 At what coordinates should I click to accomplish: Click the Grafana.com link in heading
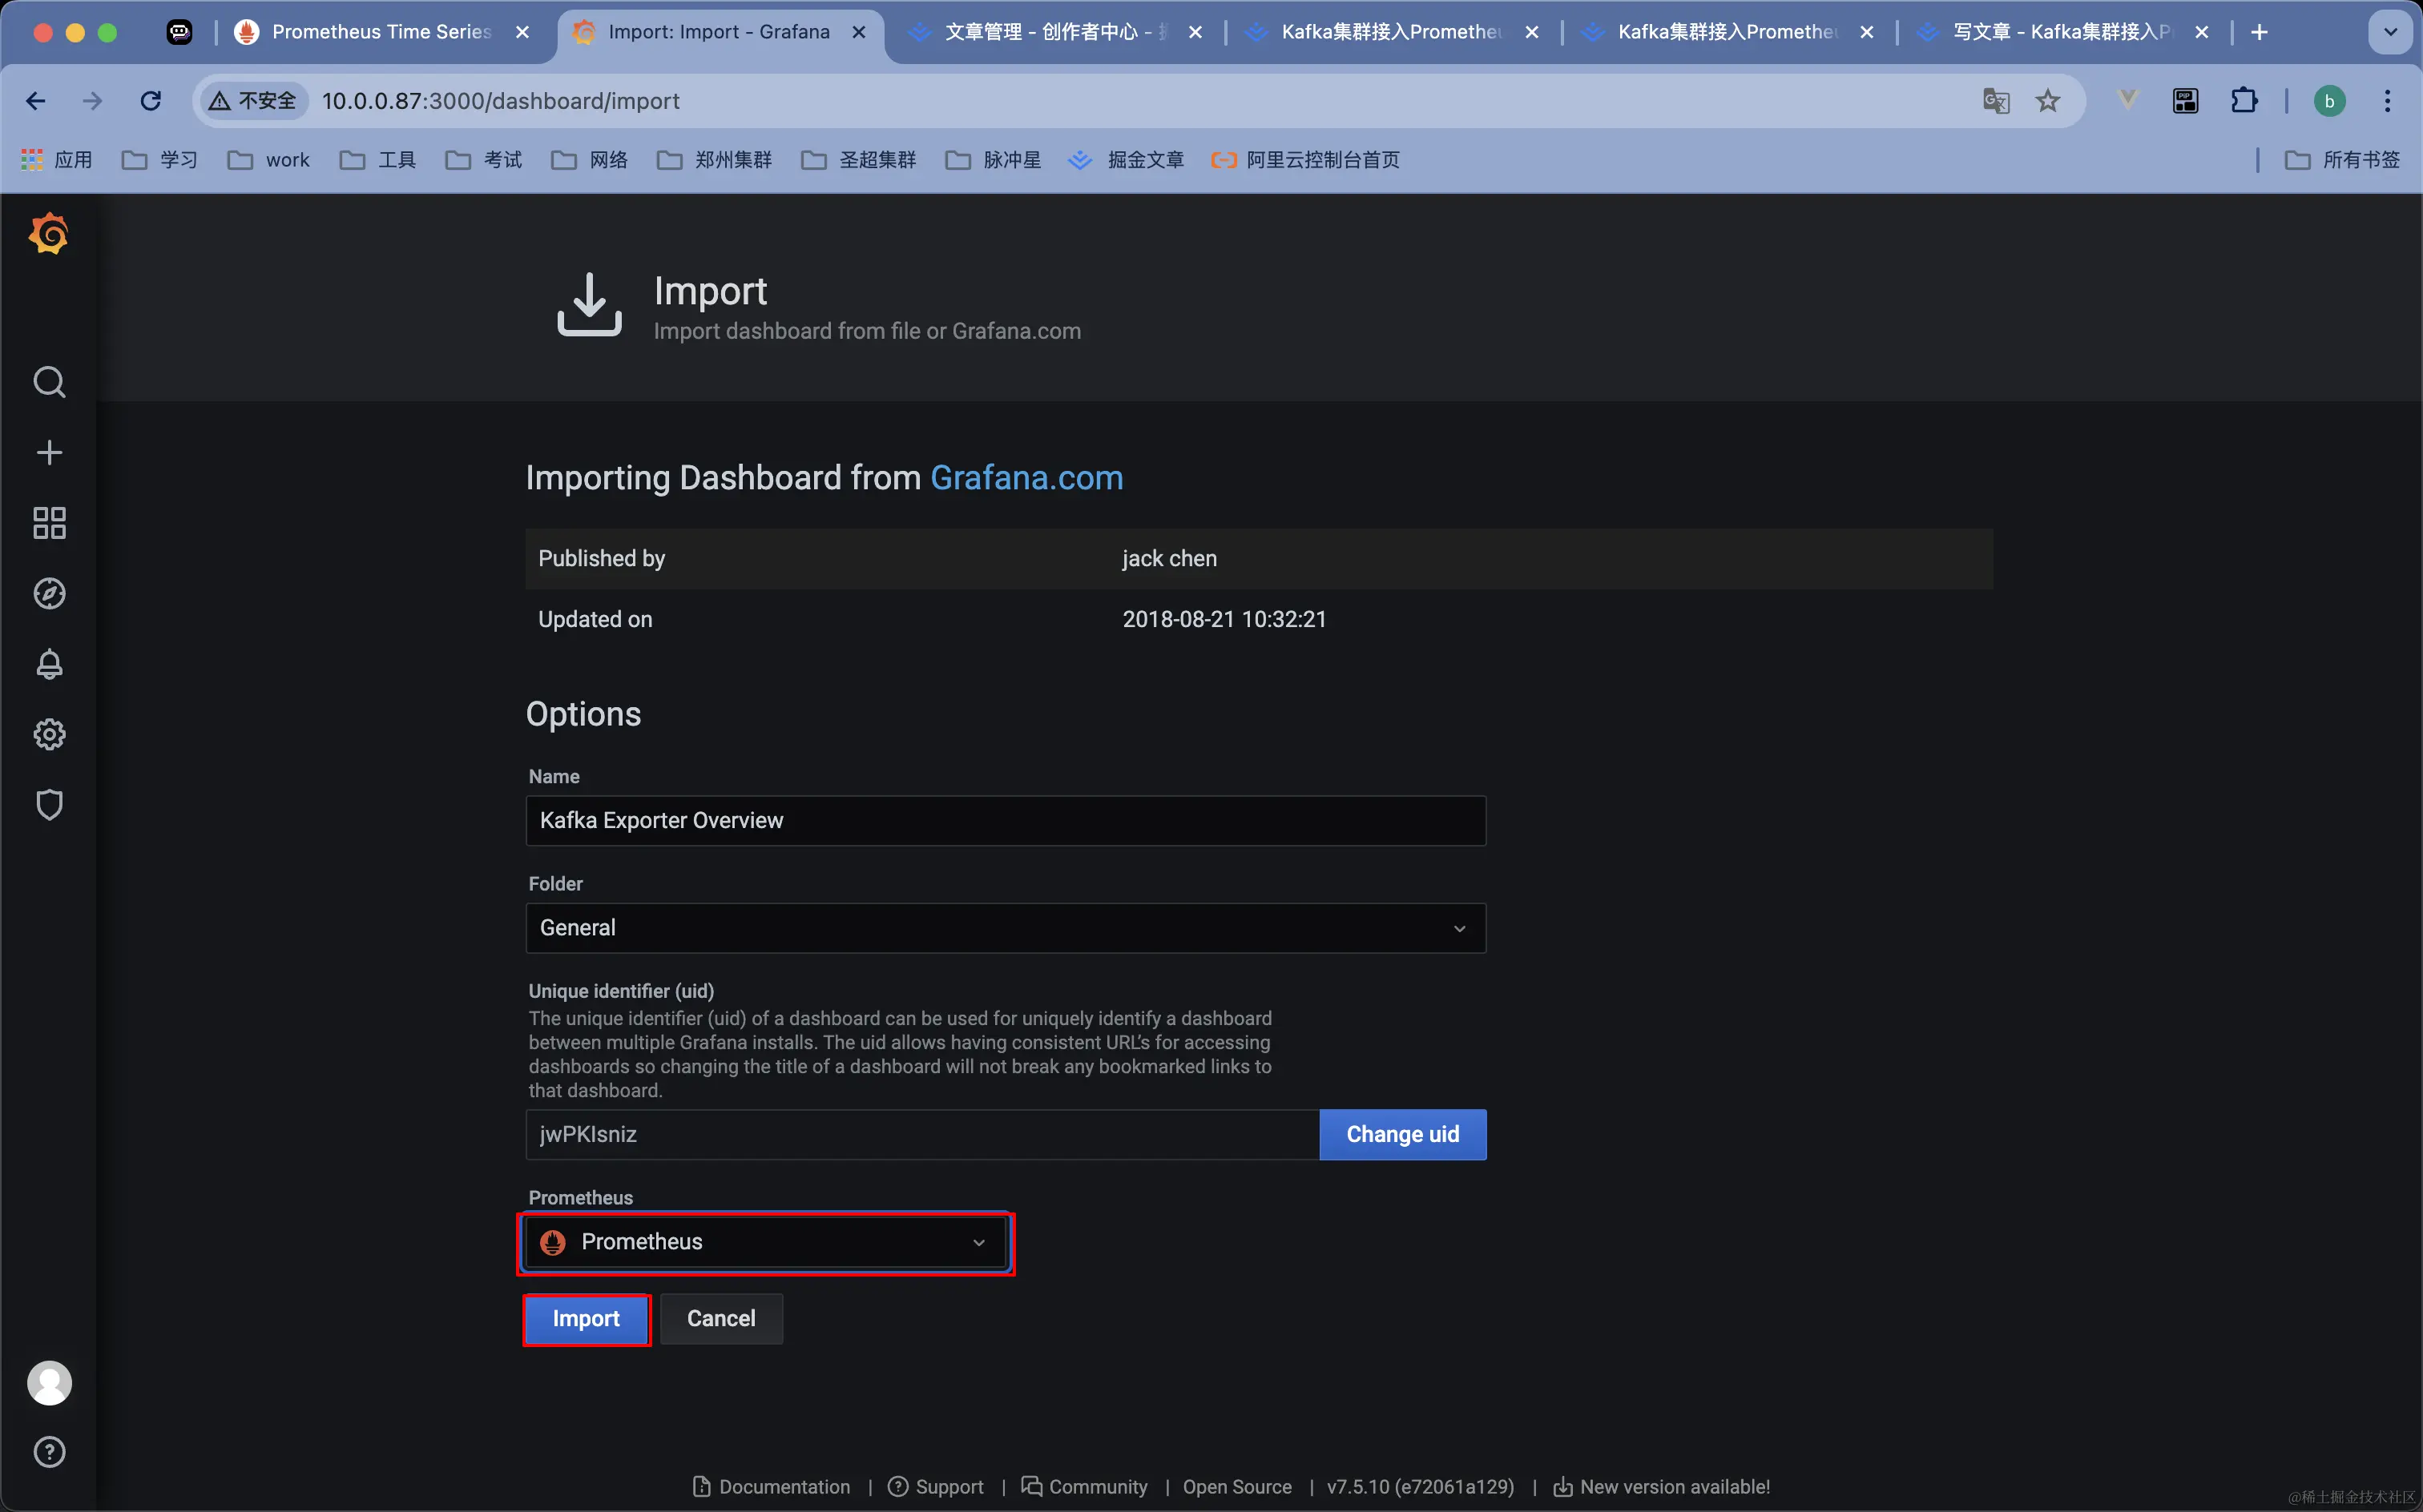(1026, 478)
